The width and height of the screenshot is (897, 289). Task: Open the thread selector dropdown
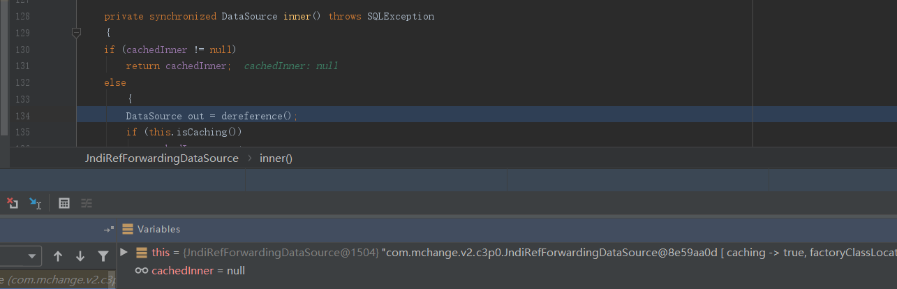[x=32, y=256]
